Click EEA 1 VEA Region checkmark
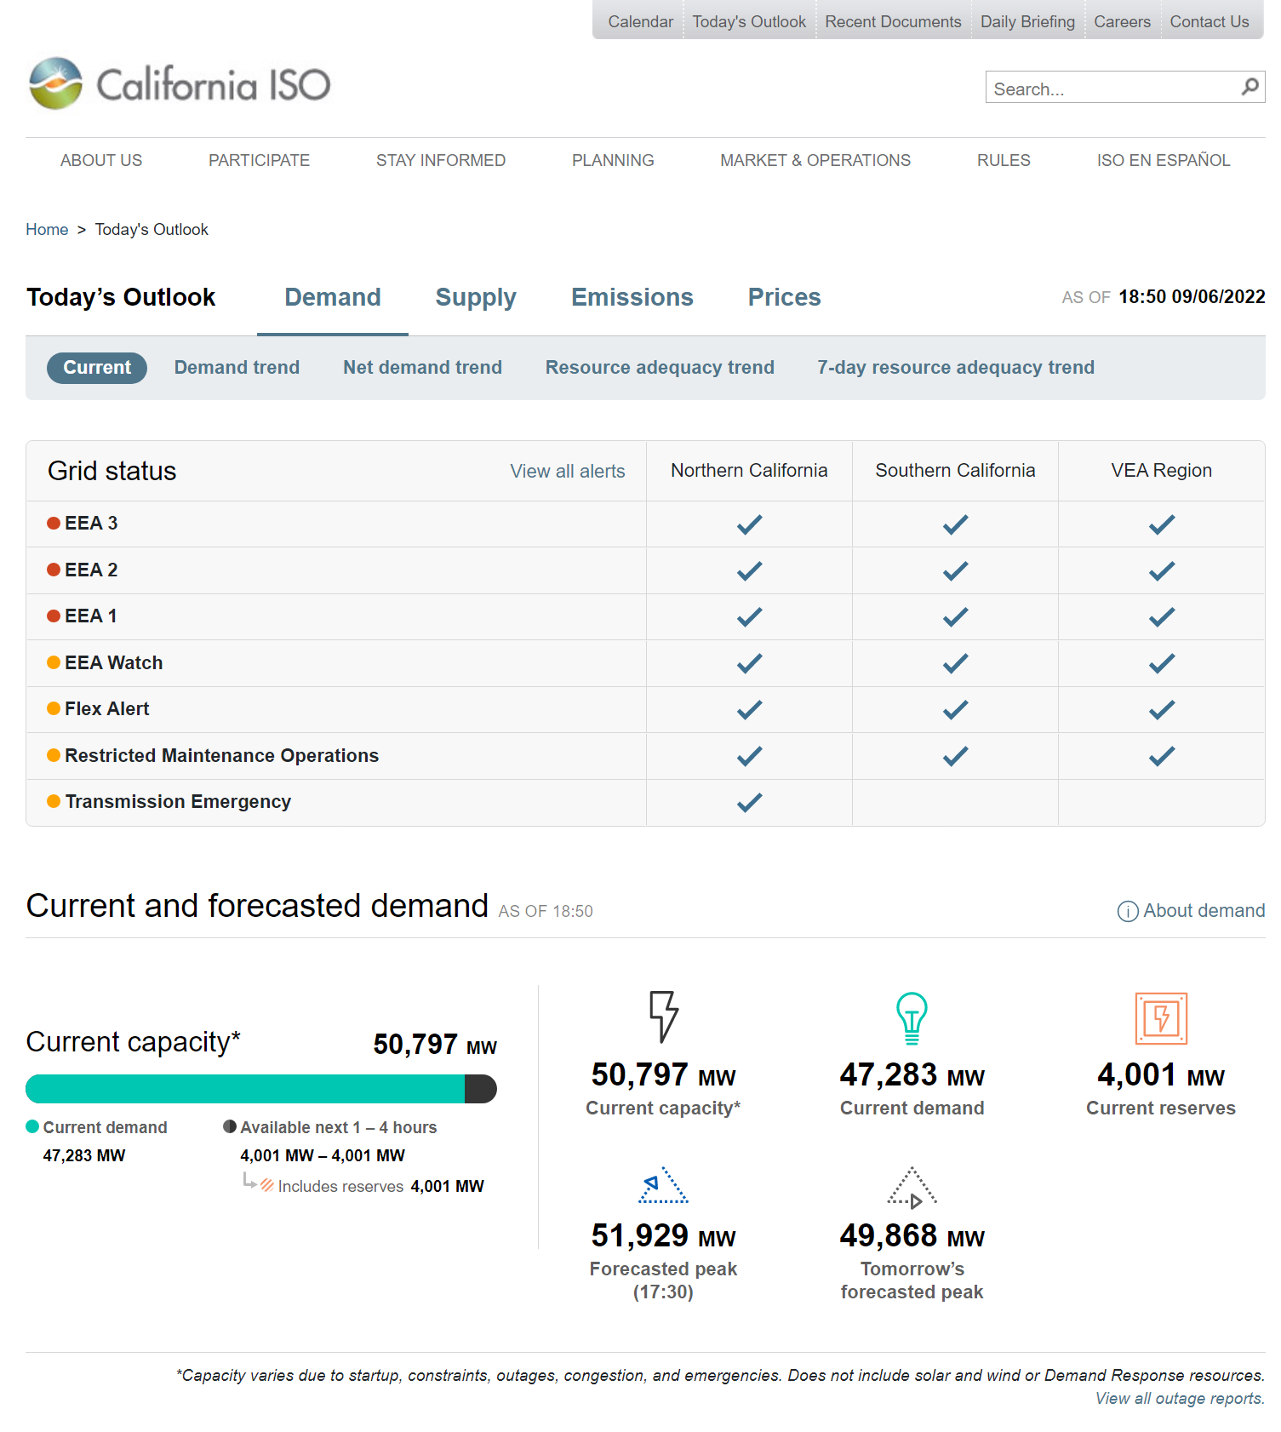Image resolution: width=1281 pixels, height=1432 pixels. (x=1161, y=616)
